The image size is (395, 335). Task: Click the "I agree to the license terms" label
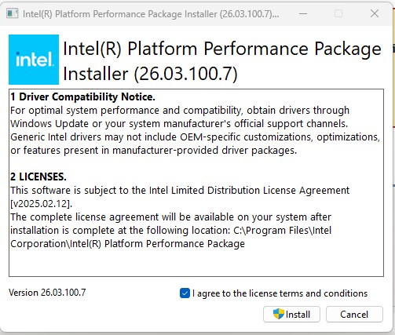coord(280,293)
